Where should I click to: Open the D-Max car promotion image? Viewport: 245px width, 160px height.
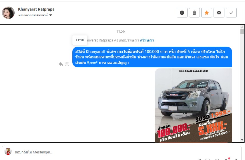(194, 105)
